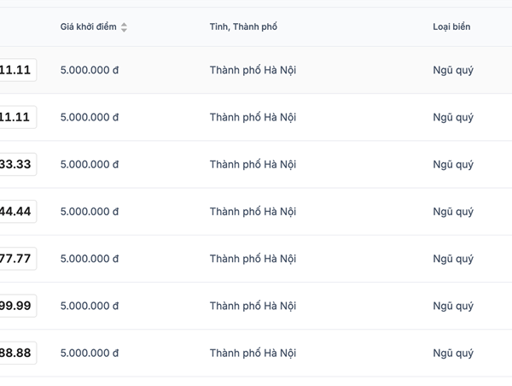This screenshot has height=386, width=512.
Task: Click the 5.000.000 đ price in 77.77 row
Action: pos(90,259)
